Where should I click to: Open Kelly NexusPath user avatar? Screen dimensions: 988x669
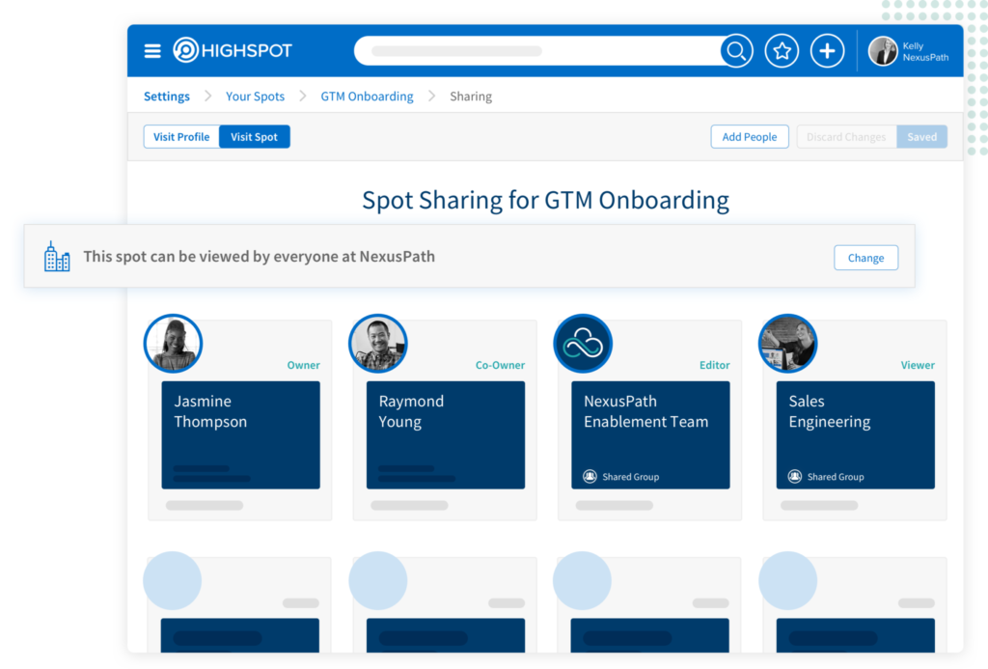coord(883,51)
